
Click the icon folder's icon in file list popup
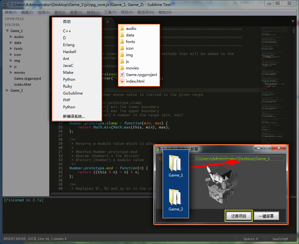tap(122, 48)
